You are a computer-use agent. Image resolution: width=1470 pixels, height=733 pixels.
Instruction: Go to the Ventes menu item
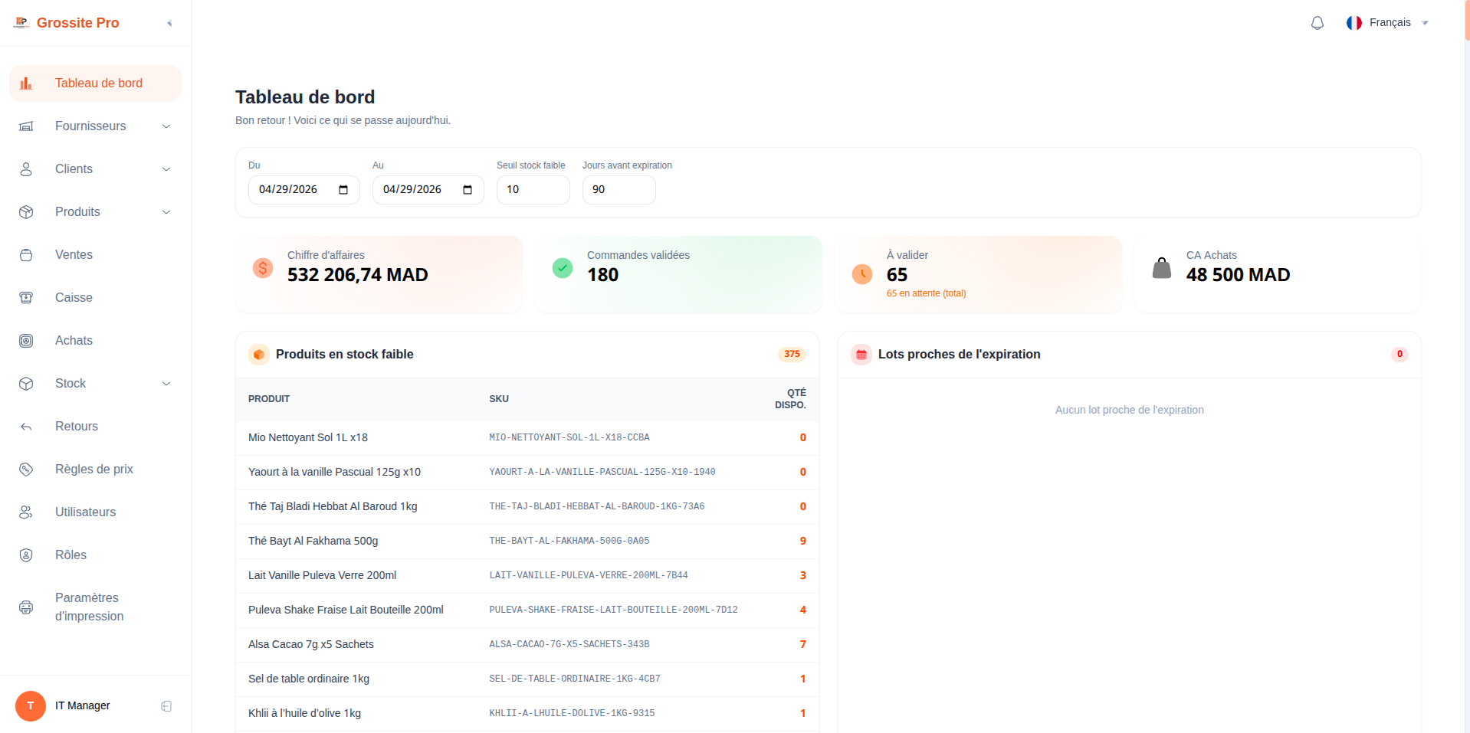[x=95, y=255]
